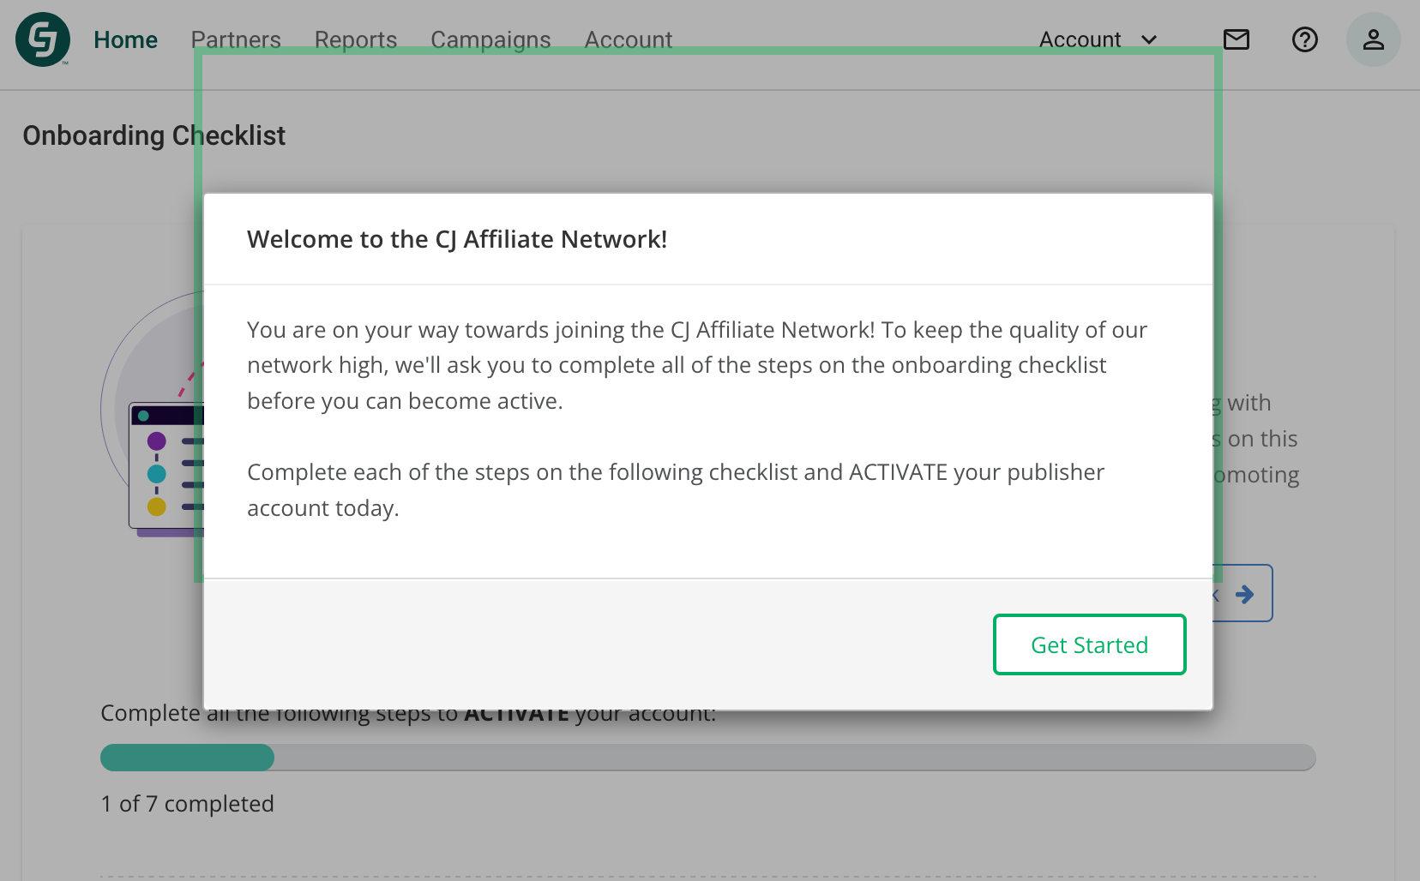Click the 'Welcome to the CJ Affiliate Network!' title
Image resolution: width=1420 pixels, height=881 pixels.
tap(457, 239)
